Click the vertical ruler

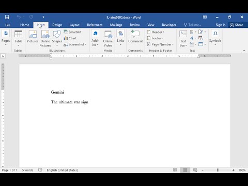[x=3, y=115]
